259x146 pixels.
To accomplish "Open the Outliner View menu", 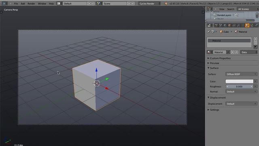I will coord(222,9).
